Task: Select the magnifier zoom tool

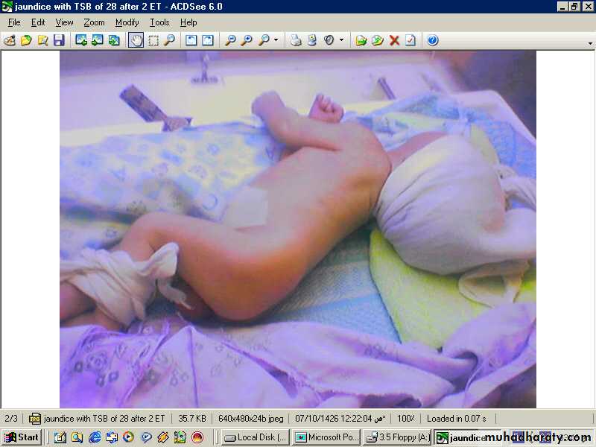Action: pos(170,40)
